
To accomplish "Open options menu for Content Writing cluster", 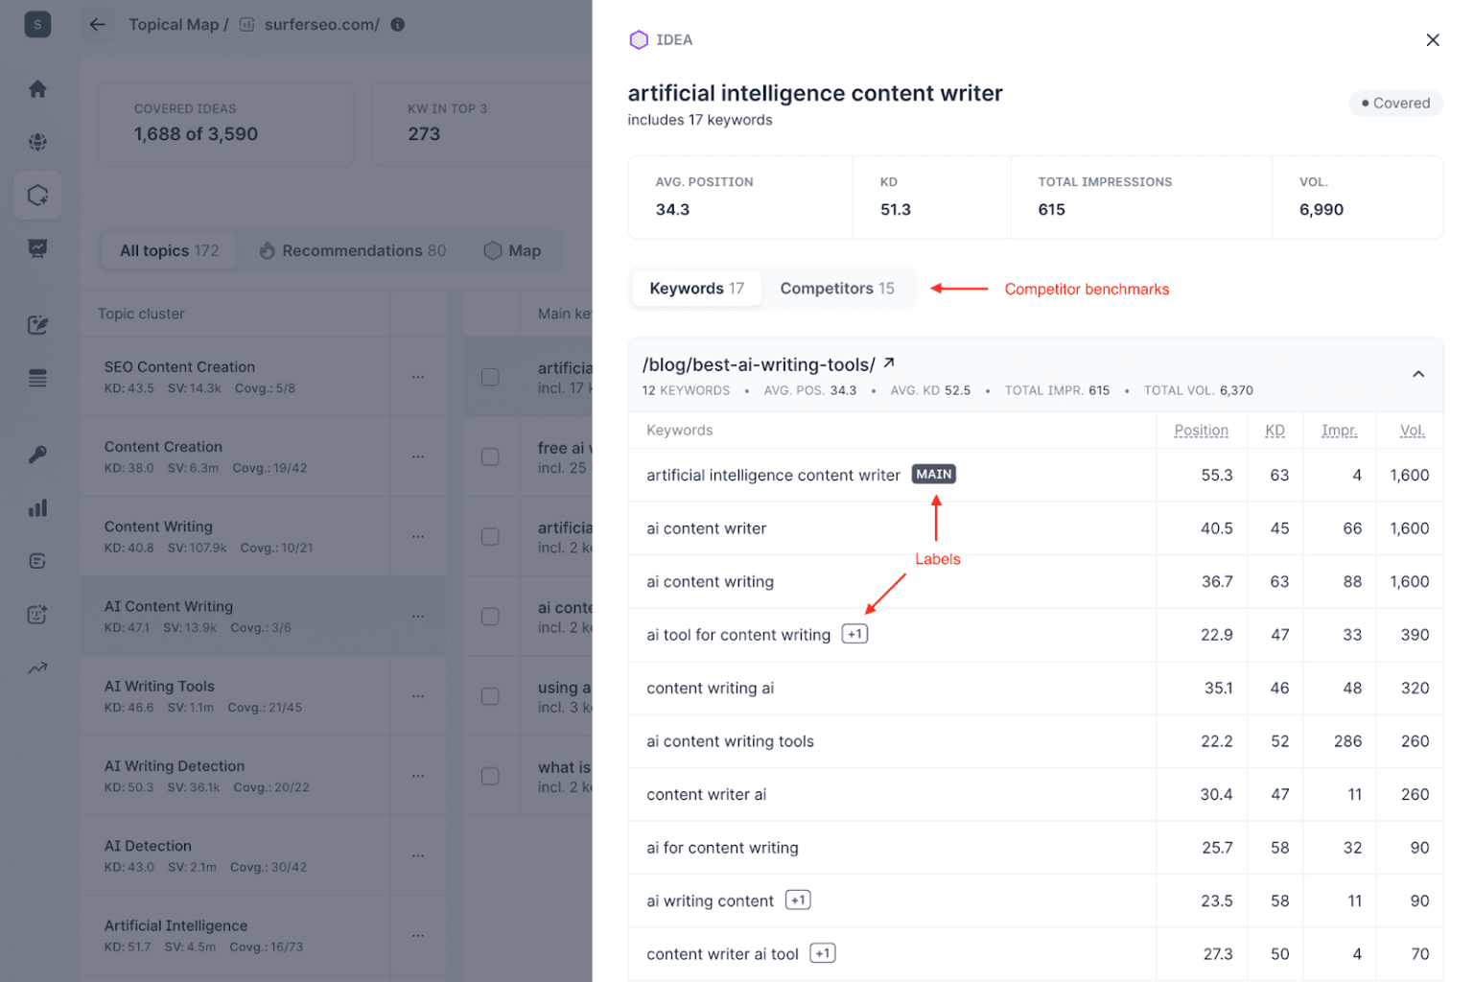I will (418, 536).
